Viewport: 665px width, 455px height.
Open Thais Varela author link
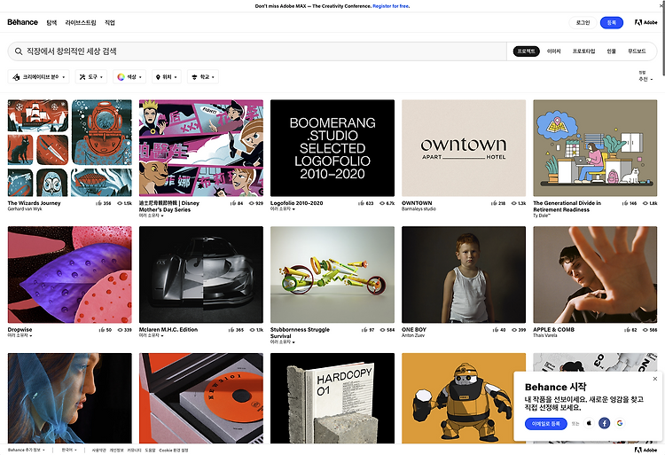point(545,335)
